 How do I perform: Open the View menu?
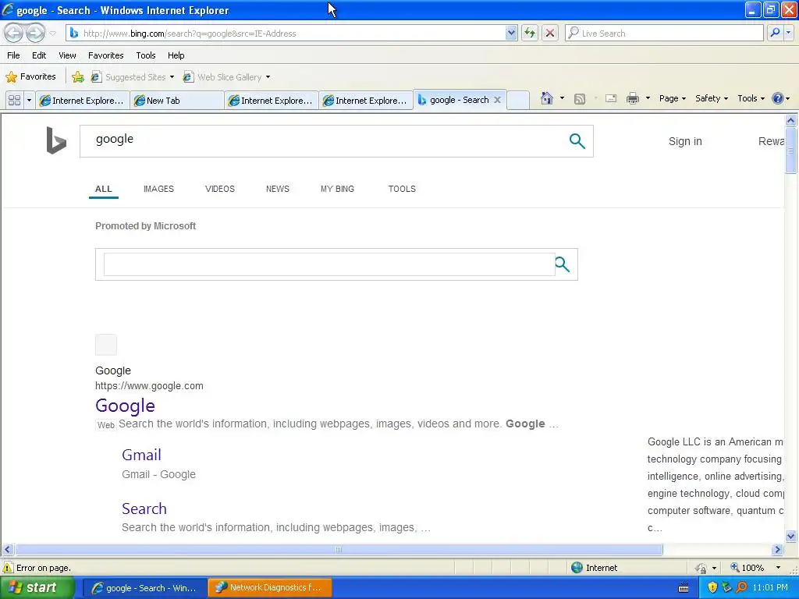pyautogui.click(x=67, y=55)
